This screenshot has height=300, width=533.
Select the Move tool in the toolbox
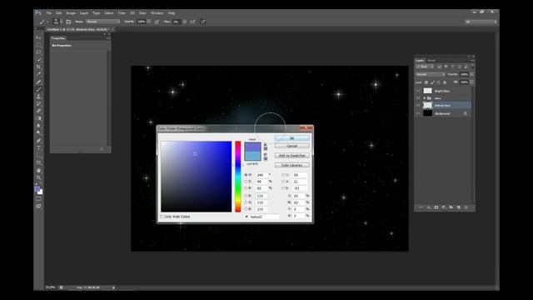coord(38,37)
